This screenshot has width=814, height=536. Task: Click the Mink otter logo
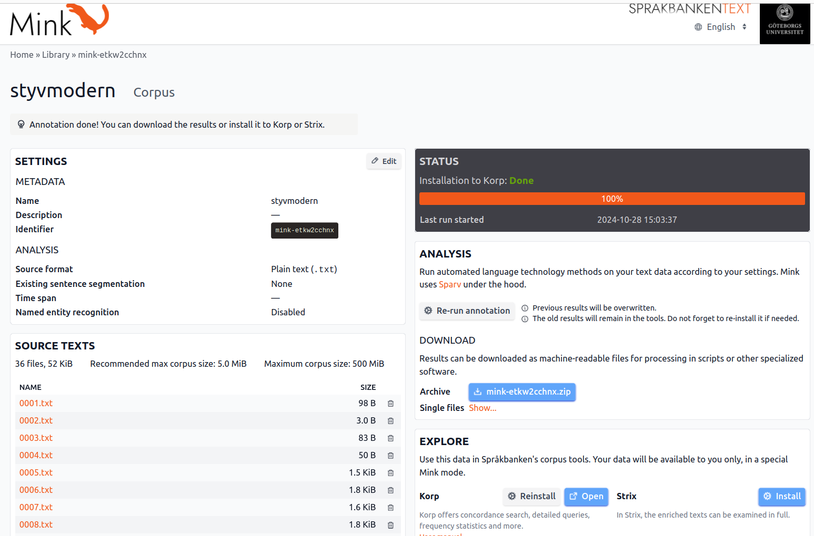pyautogui.click(x=59, y=22)
